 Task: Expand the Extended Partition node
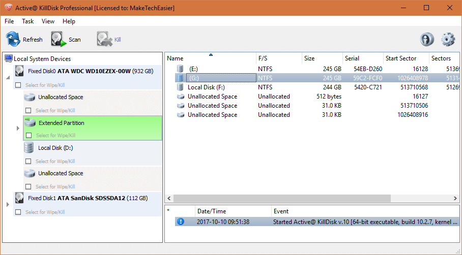18,128
